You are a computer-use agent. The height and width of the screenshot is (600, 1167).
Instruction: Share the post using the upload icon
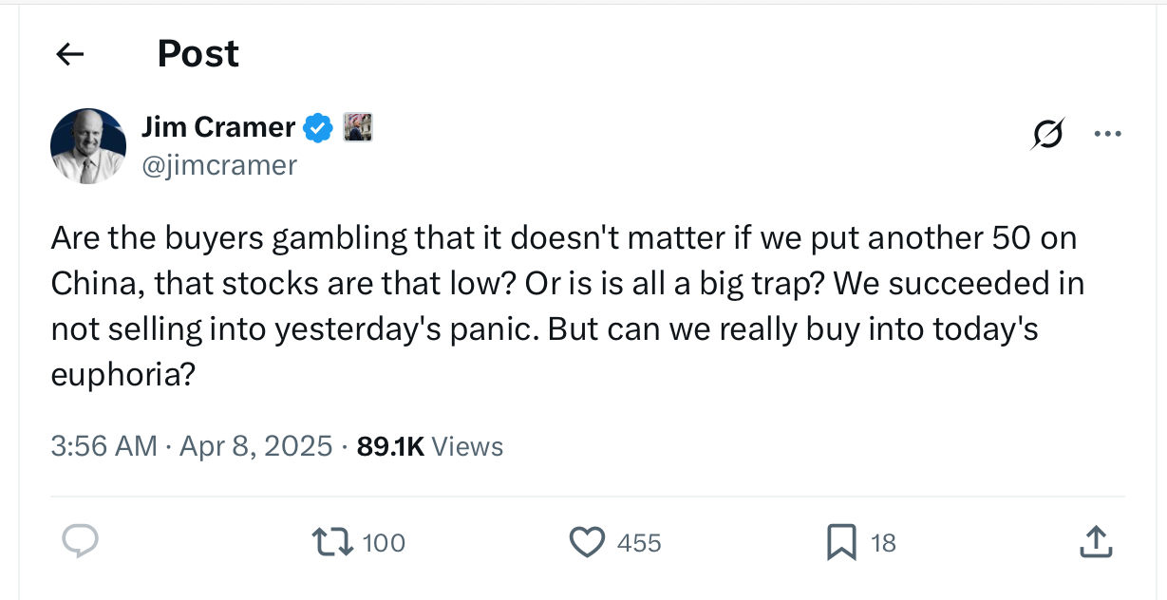pos(1096,542)
